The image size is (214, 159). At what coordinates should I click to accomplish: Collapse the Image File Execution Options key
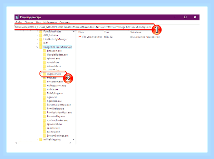pos(37,47)
